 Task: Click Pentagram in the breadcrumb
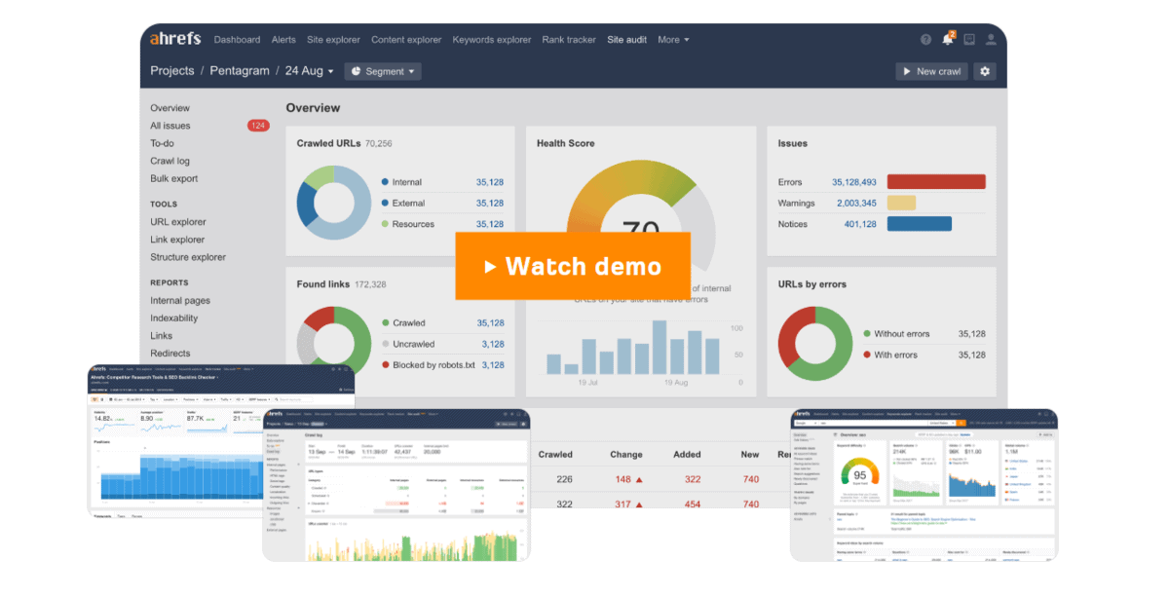point(240,71)
